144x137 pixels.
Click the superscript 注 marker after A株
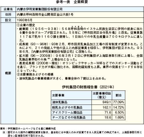tap(49, 59)
